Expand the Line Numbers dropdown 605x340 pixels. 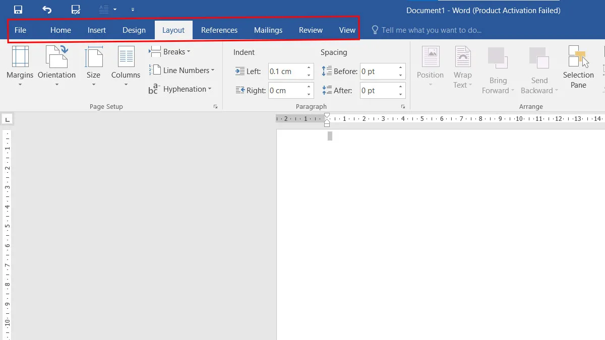tap(182, 71)
